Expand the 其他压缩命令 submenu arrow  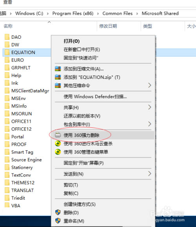tap(150, 85)
